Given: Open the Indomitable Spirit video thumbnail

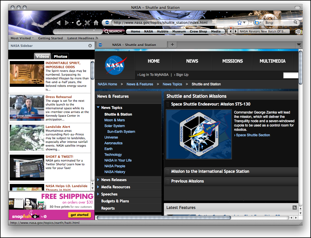Looking at the screenshot, I should coord(27,74).
